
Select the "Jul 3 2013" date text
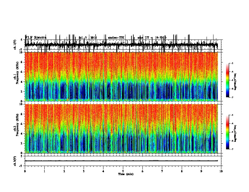pyautogui.click(x=88, y=38)
